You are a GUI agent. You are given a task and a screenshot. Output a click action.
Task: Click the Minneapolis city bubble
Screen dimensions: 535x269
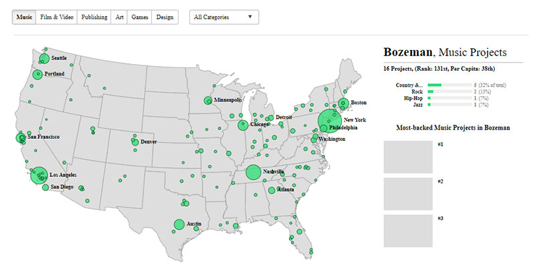click(x=208, y=100)
